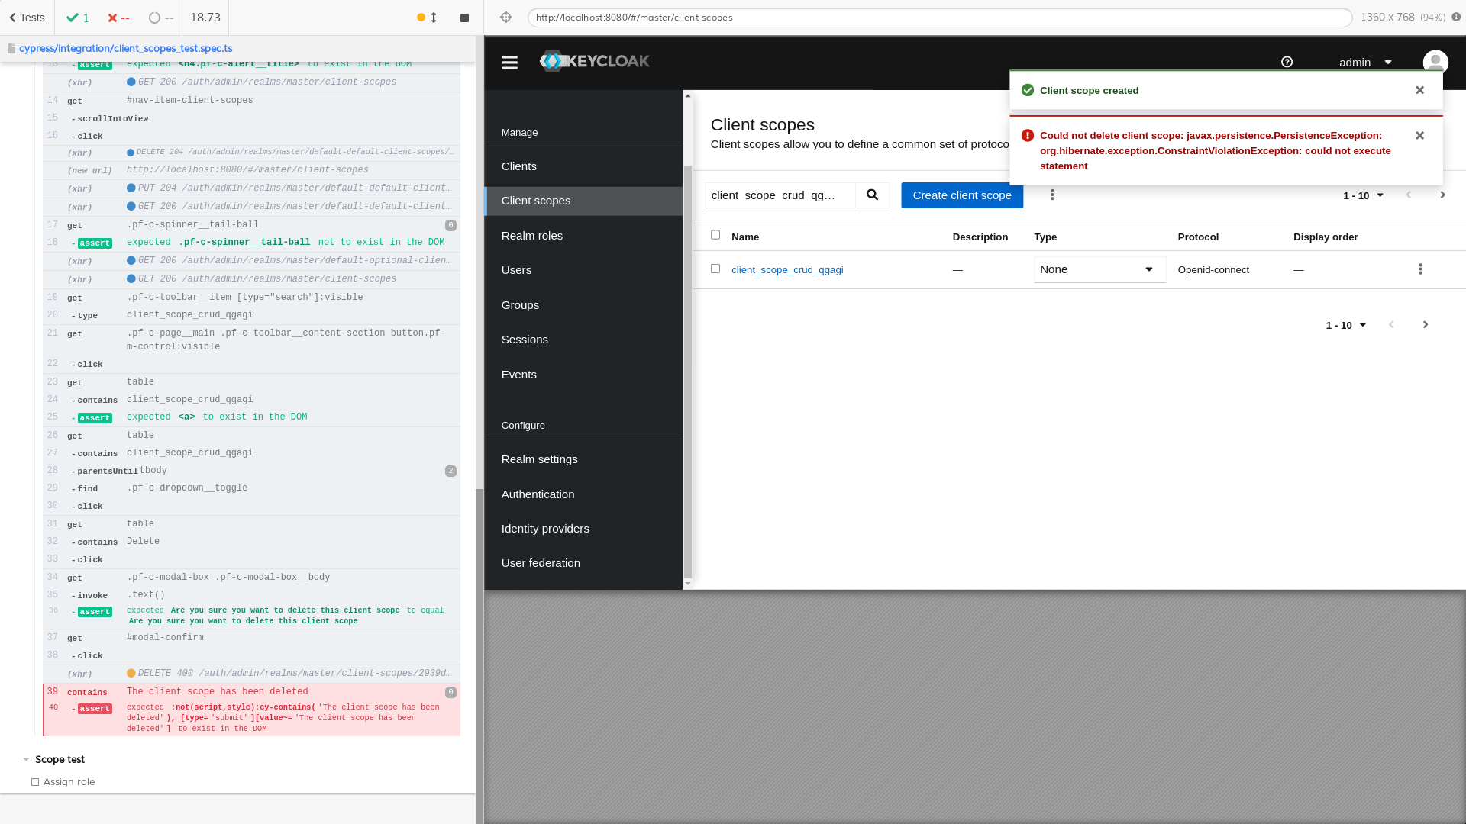Click the Cypress stop test button

point(464,18)
